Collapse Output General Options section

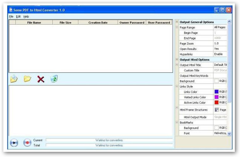[177, 22]
